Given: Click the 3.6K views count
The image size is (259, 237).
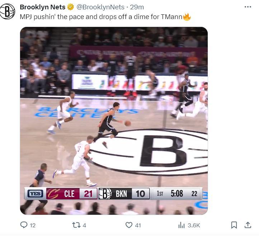Looking at the screenshot, I should [194, 226].
